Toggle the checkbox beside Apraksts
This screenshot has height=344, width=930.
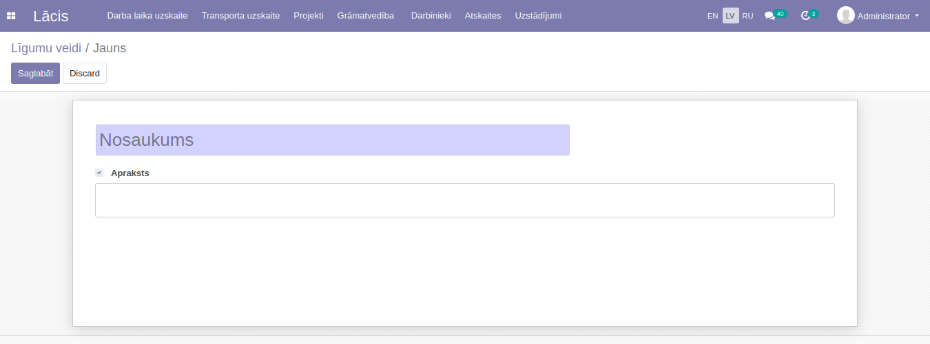pyautogui.click(x=99, y=173)
